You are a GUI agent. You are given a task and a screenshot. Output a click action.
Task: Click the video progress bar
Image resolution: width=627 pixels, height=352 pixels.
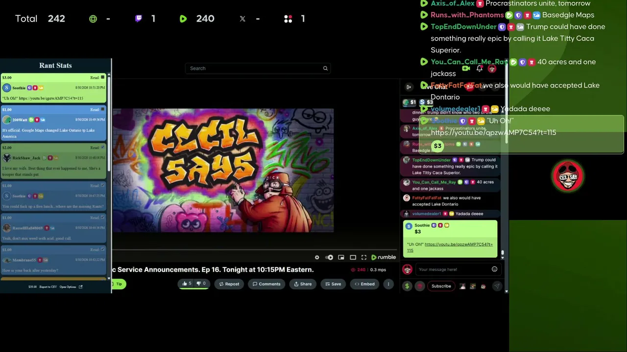[x=256, y=249]
